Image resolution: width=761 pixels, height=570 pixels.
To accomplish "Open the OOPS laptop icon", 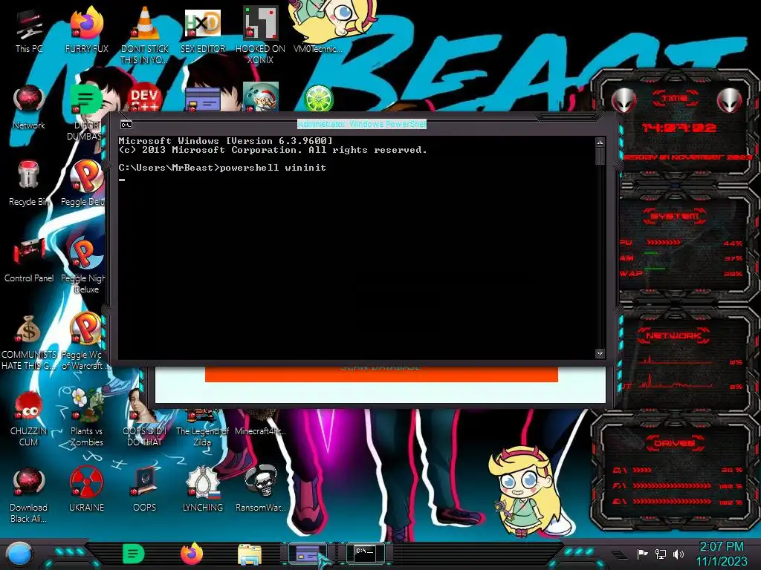I will pos(145,490).
